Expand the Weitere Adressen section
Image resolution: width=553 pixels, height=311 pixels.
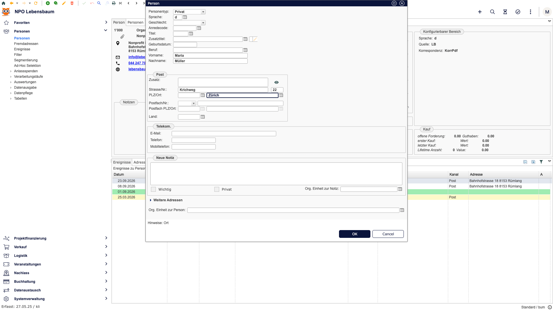[151, 200]
